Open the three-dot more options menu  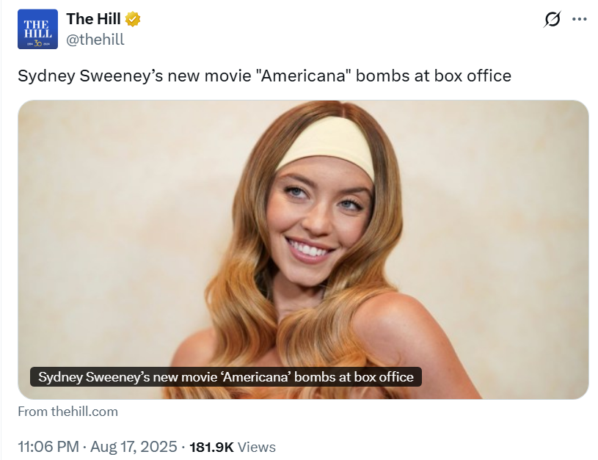coord(580,19)
